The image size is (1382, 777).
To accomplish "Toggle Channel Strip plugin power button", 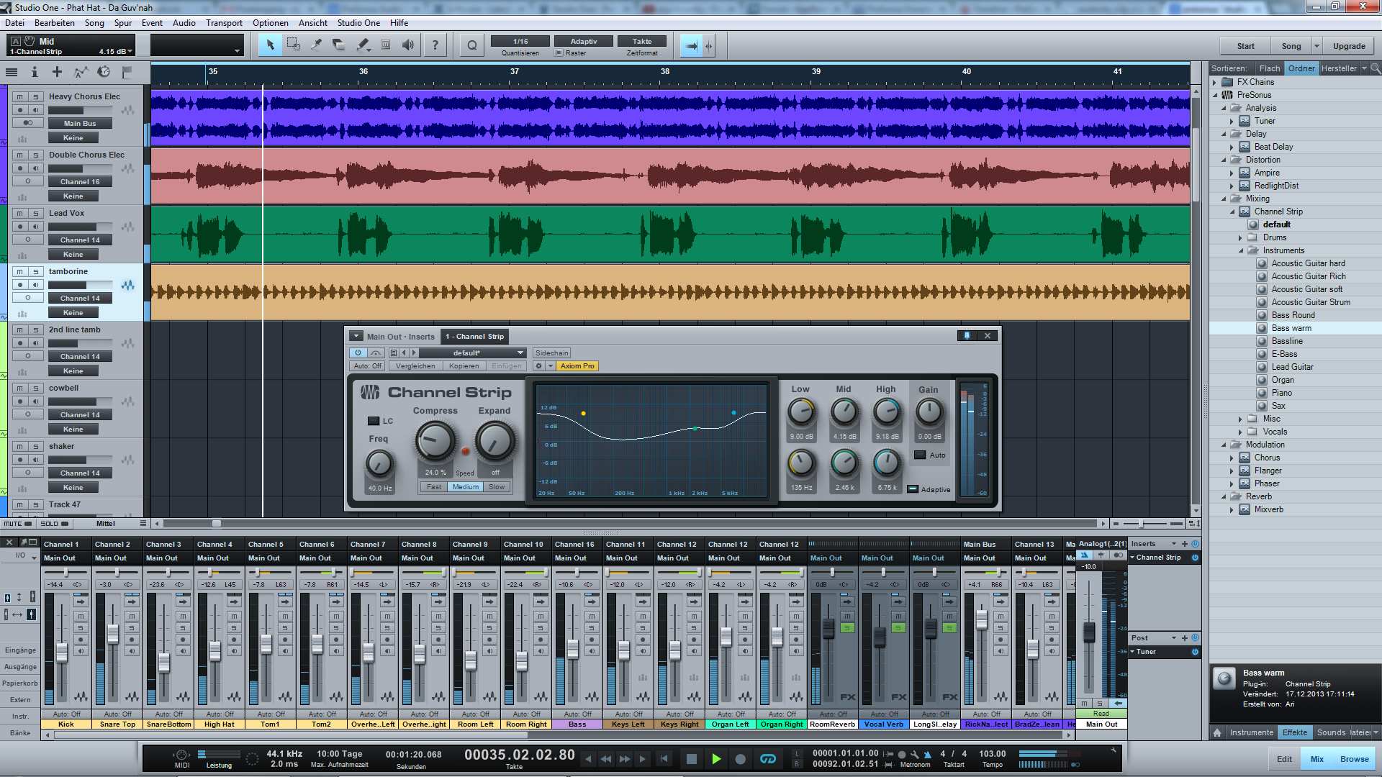I will pos(358,353).
